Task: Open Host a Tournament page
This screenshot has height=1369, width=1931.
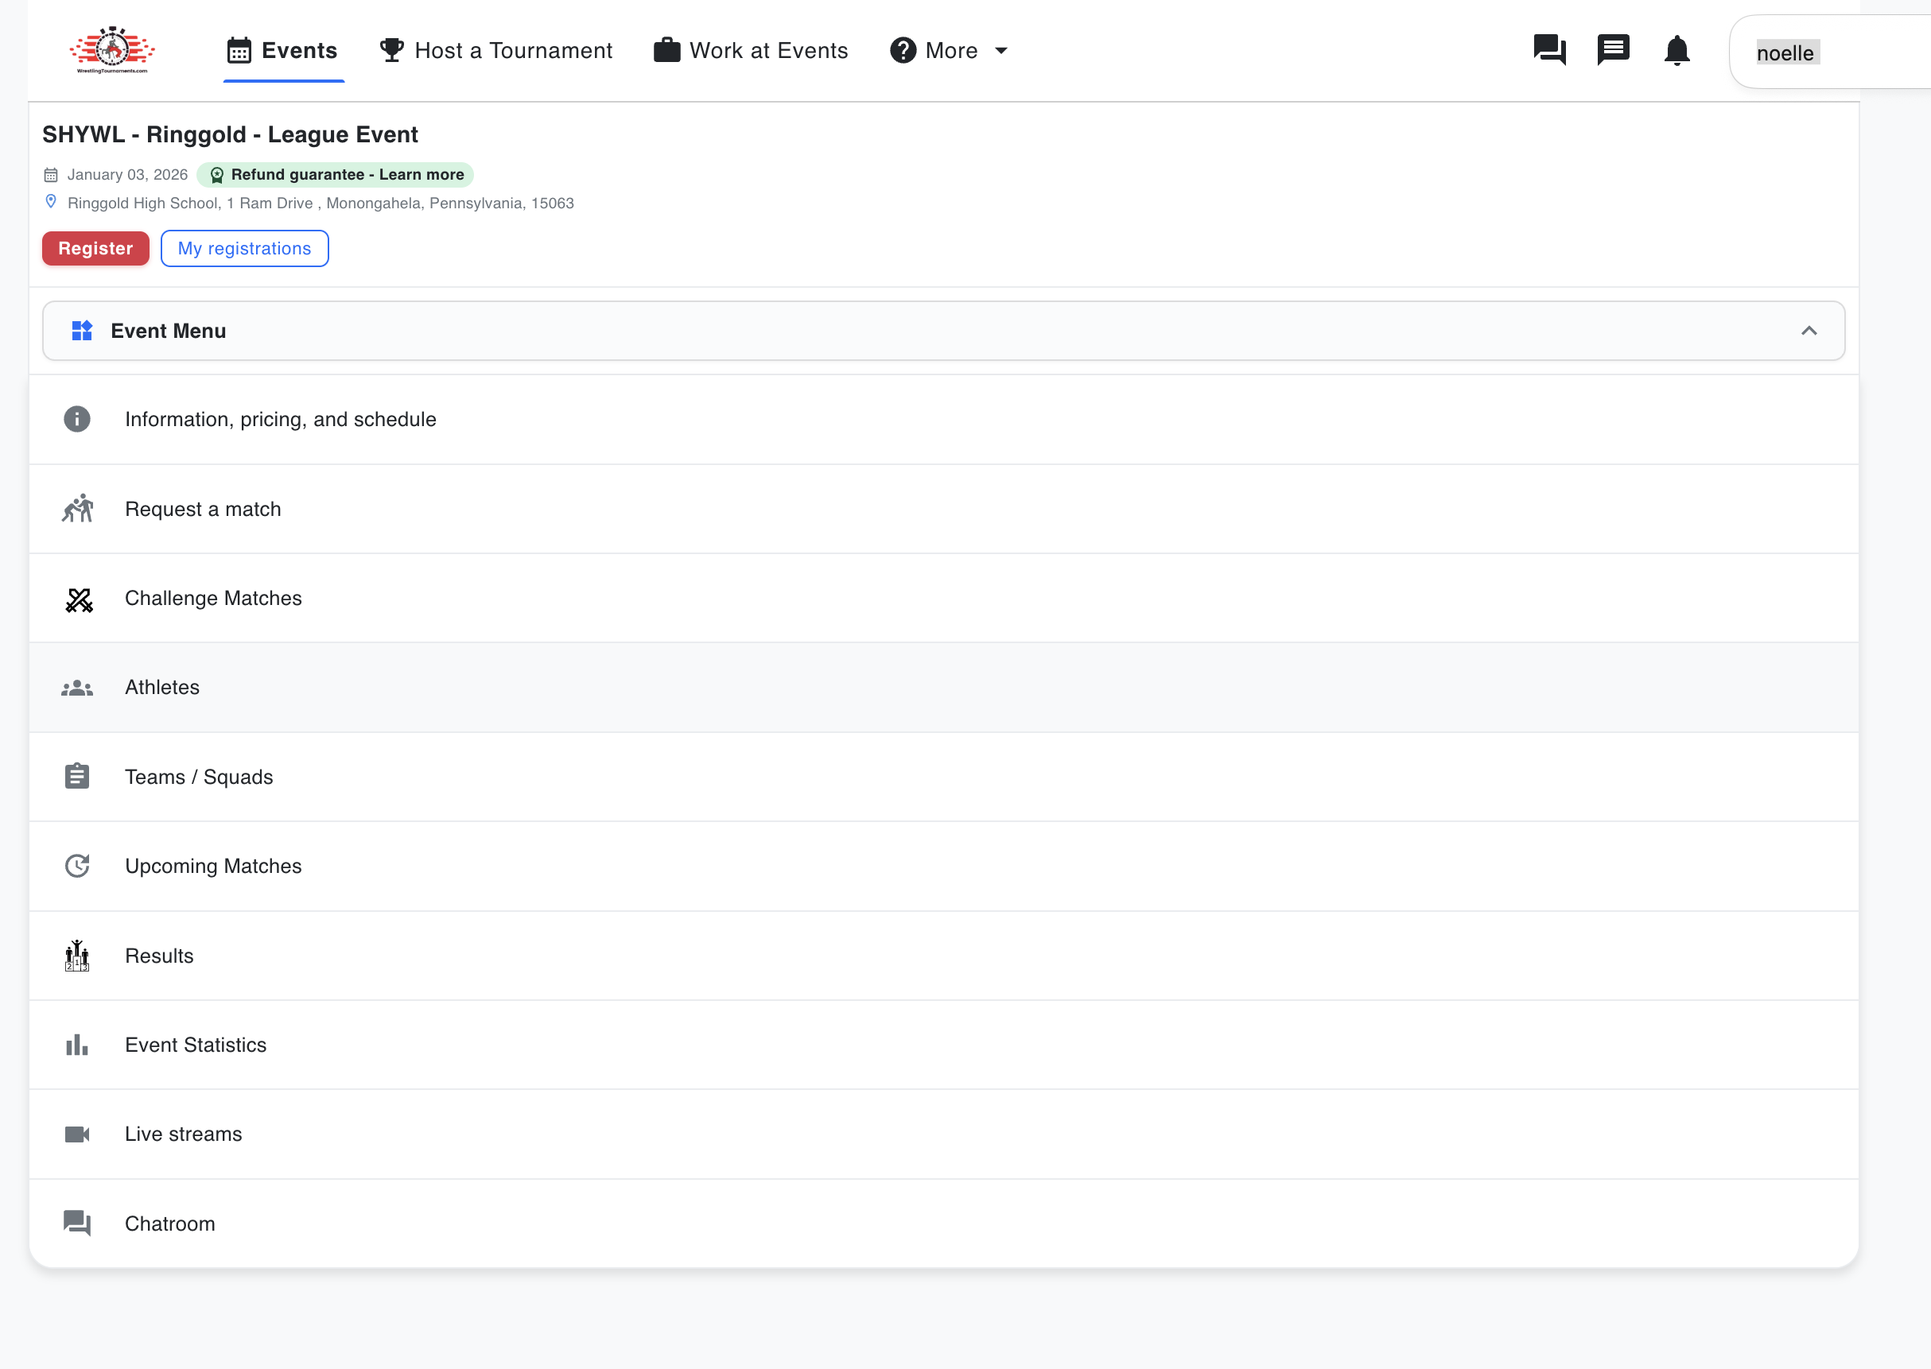Action: (x=495, y=51)
